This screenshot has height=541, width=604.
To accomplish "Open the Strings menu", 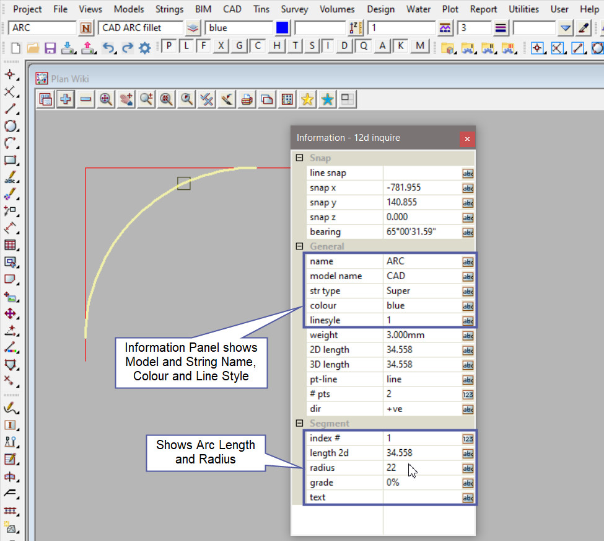I will pos(169,9).
